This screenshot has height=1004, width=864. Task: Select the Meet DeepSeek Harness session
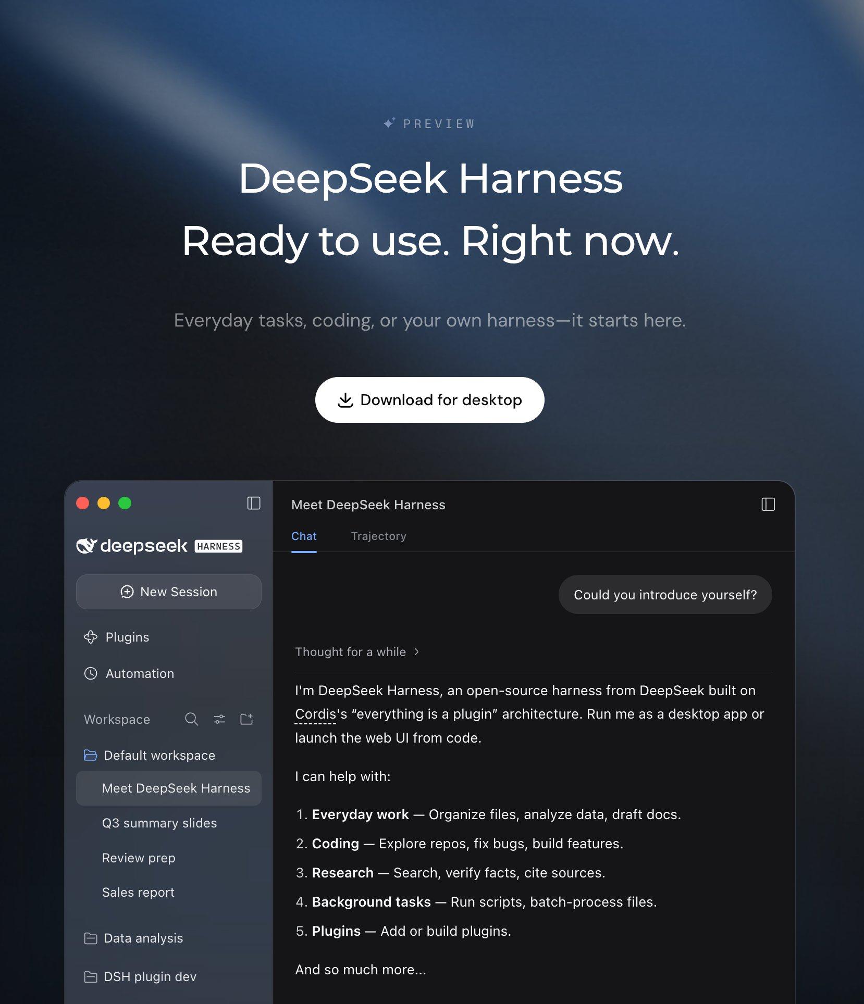coord(169,788)
